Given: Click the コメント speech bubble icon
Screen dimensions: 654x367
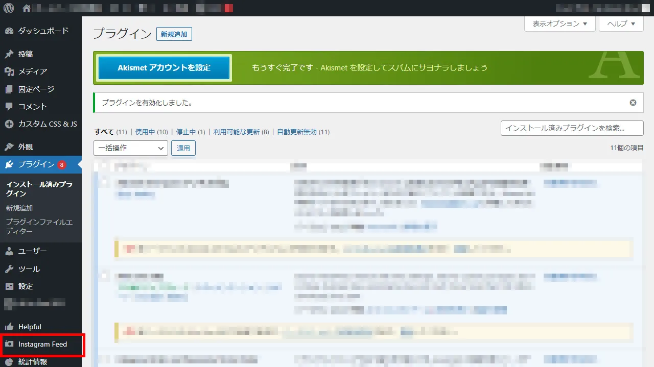Looking at the screenshot, I should pos(9,107).
